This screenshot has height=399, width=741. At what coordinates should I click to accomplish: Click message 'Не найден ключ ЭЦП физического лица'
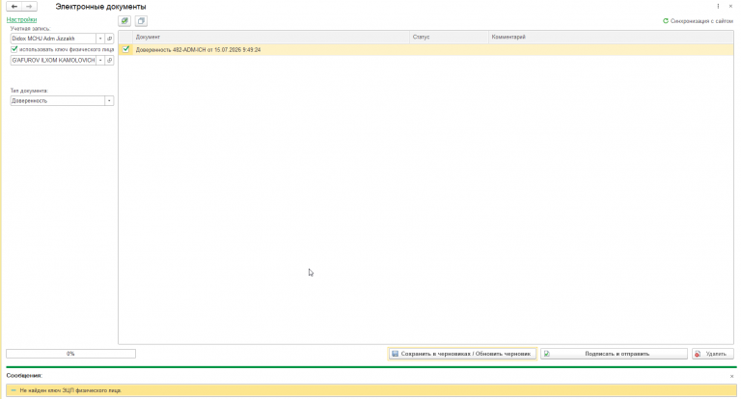[370, 390]
